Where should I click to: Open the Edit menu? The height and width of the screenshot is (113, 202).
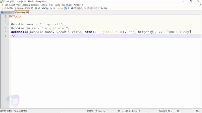click(6, 5)
